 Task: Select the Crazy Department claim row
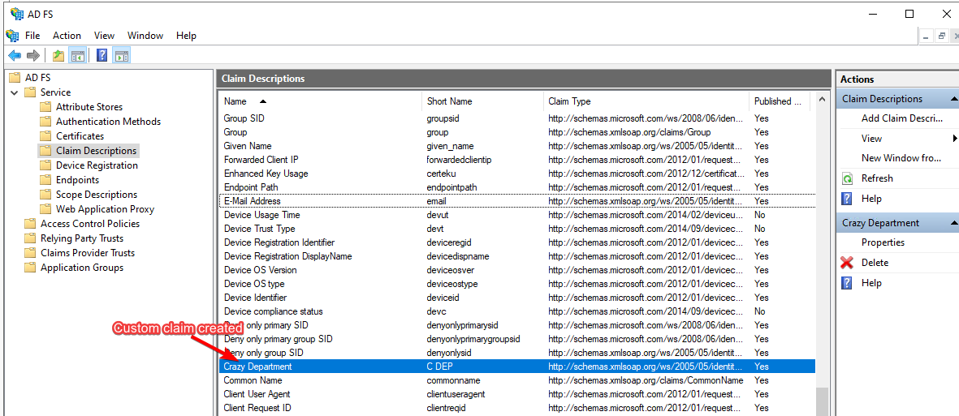pyautogui.click(x=516, y=367)
